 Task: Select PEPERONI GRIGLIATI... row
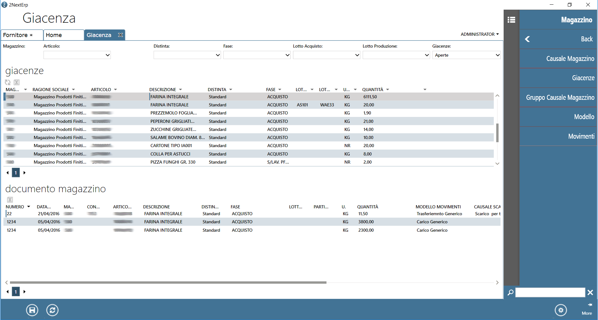249,121
